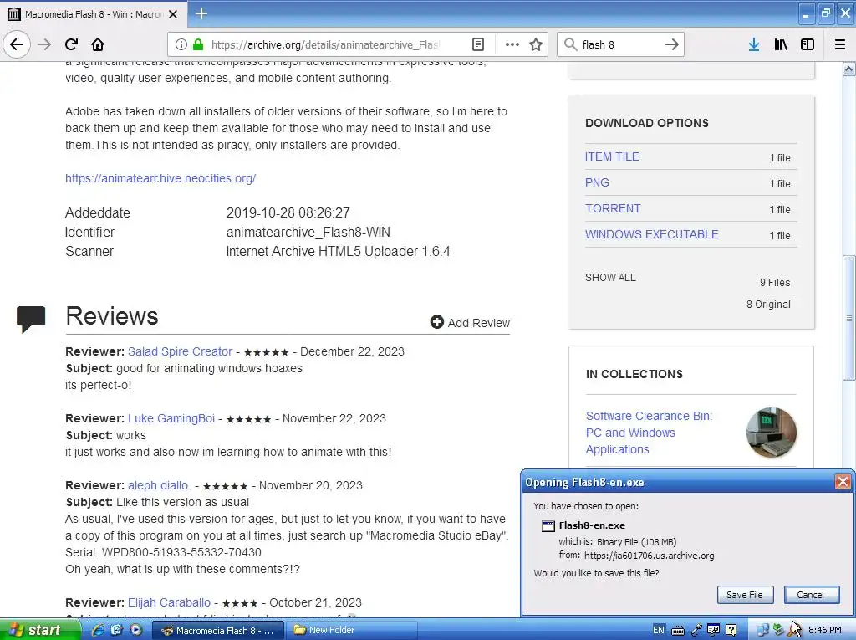Click the Flash8-en.exe file icon in dialog

click(548, 525)
